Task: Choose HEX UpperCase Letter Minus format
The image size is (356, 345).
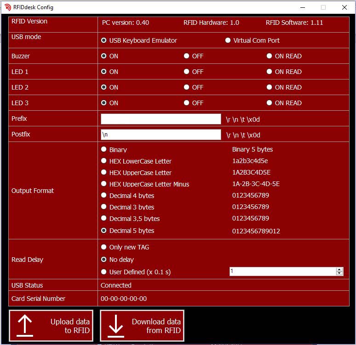Action: 104,184
